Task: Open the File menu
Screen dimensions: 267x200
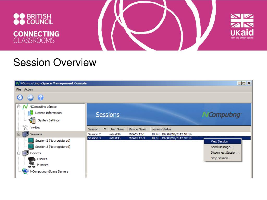Action: pos(19,90)
